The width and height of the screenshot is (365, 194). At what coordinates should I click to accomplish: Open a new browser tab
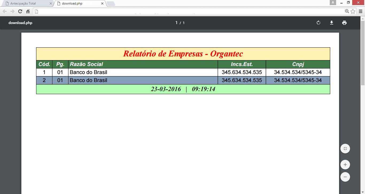(x=111, y=3)
